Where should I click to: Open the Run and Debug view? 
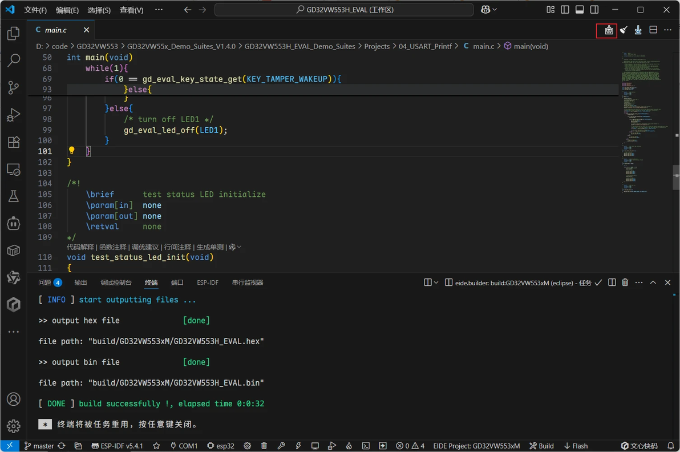14,115
